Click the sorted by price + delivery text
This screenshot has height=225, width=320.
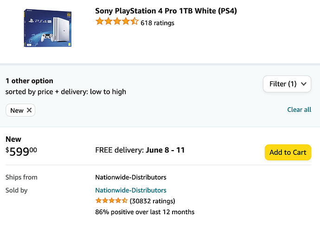[x=65, y=91]
